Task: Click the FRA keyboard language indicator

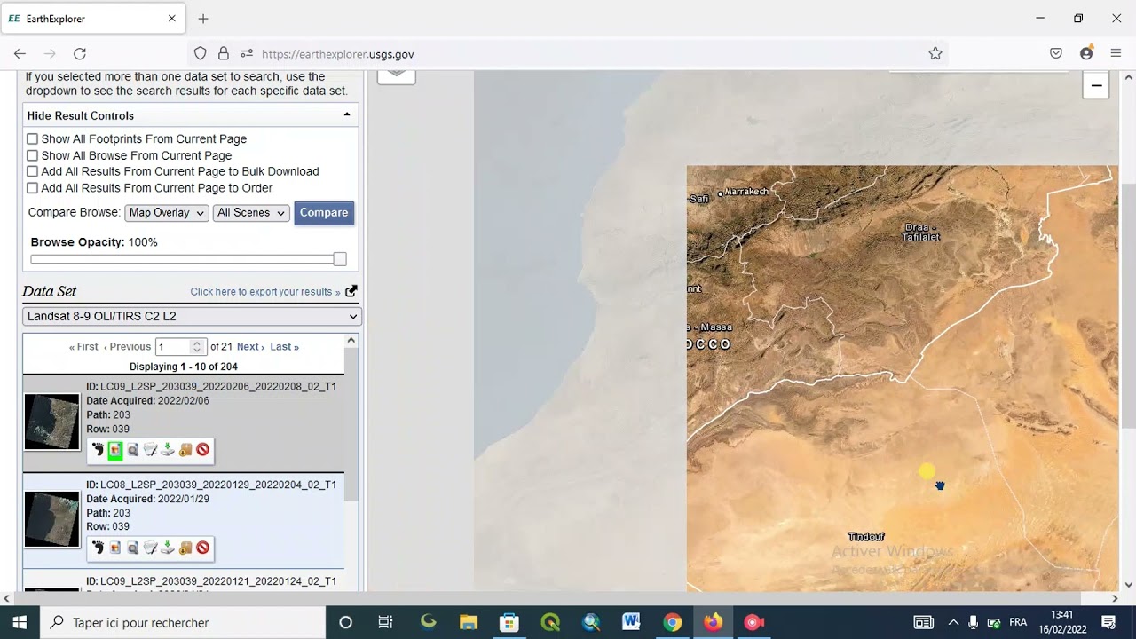Action: (1018, 622)
